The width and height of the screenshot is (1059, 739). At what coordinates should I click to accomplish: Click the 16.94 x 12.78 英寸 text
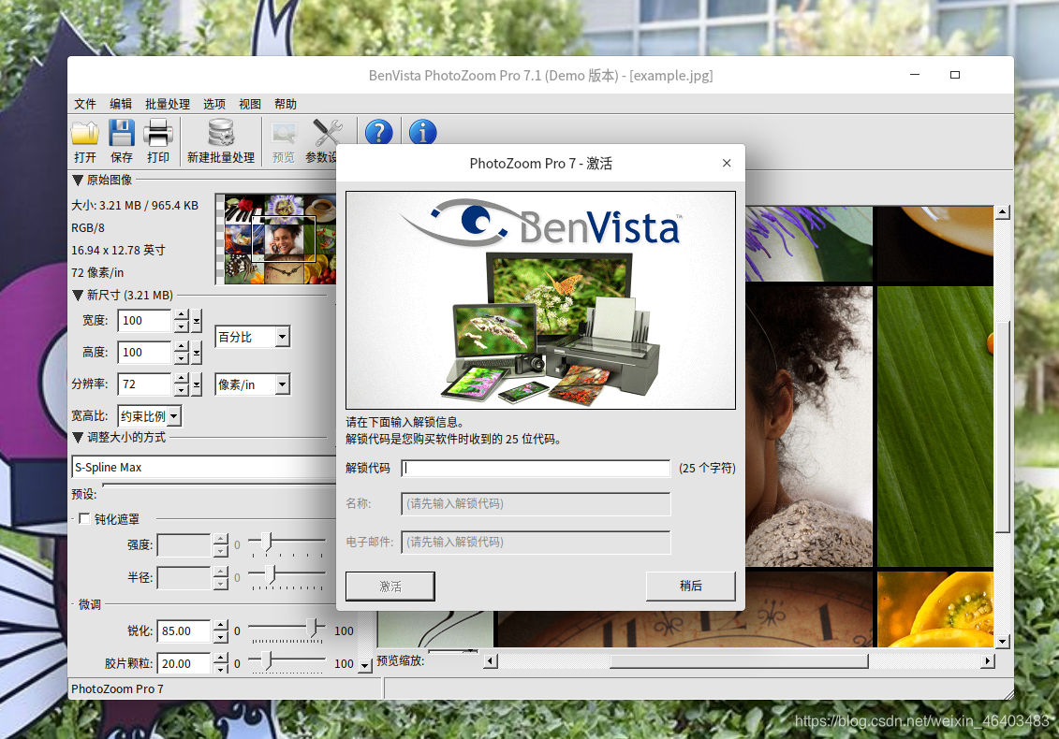click(x=118, y=251)
